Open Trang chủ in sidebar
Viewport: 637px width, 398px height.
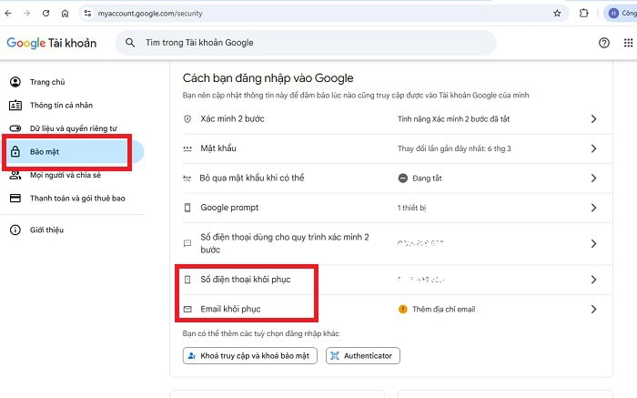[46, 82]
